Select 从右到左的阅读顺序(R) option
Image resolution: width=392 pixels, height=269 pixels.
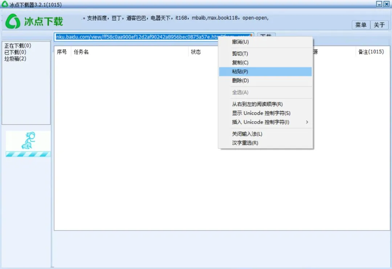tap(265, 104)
